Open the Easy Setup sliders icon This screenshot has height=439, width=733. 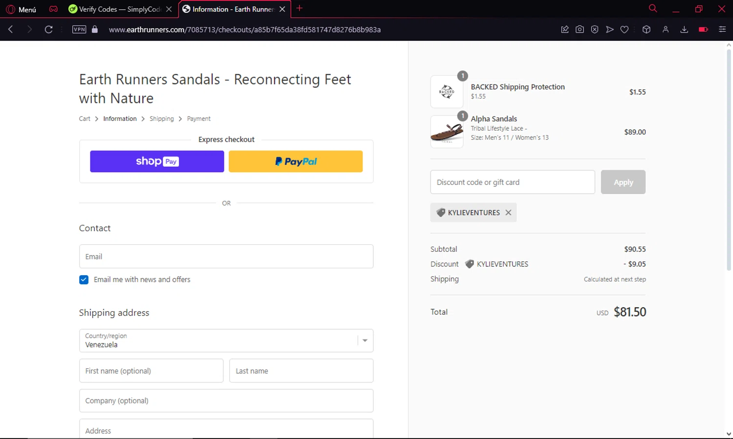click(x=722, y=30)
